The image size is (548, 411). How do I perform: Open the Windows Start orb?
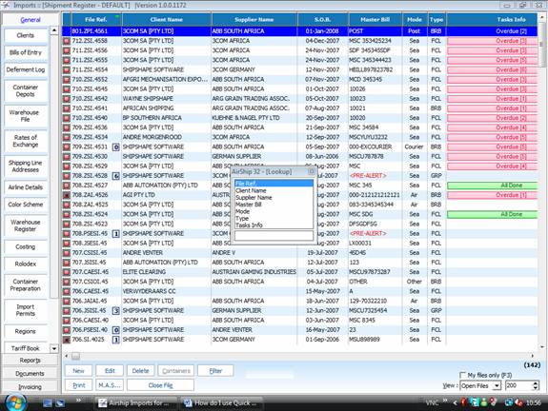tap(15, 402)
